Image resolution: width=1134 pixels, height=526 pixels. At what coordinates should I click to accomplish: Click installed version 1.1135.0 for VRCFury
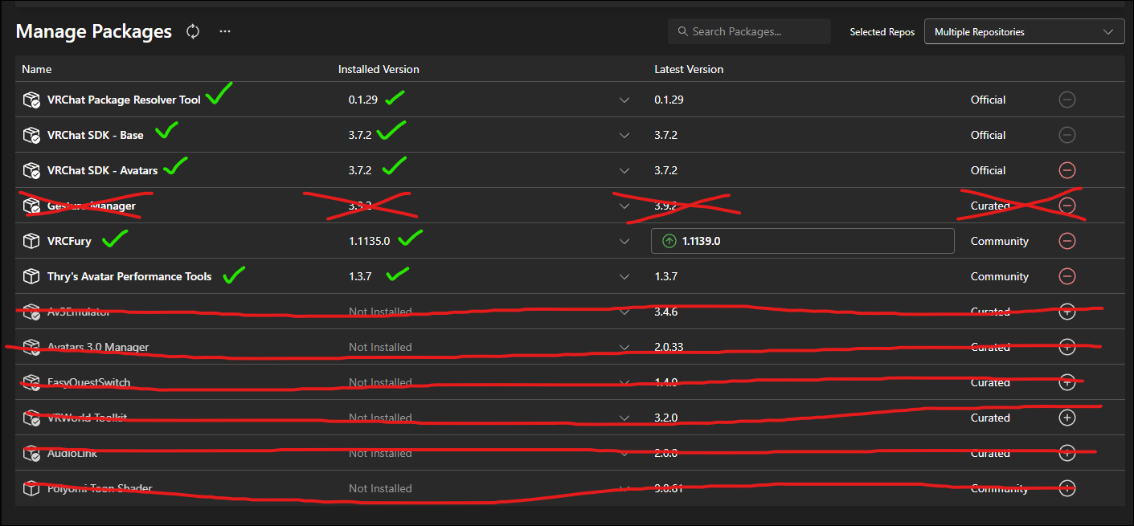point(369,241)
